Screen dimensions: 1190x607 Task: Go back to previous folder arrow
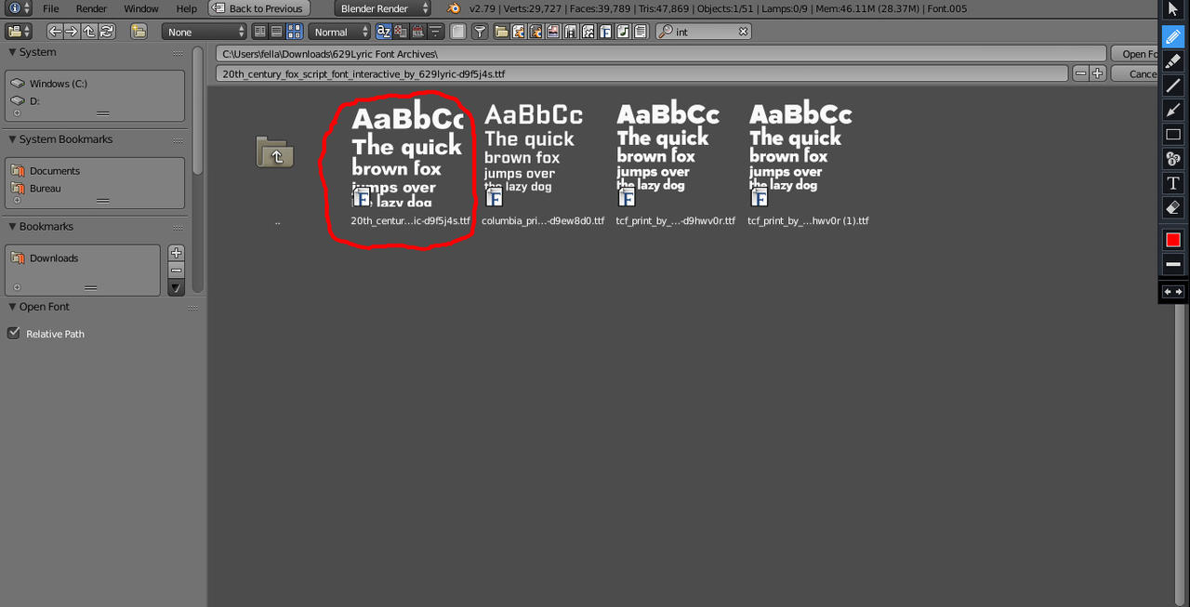tap(55, 32)
